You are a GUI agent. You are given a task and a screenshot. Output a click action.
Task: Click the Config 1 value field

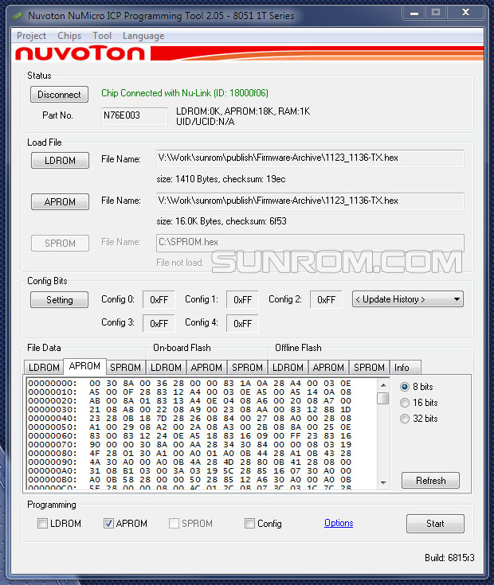coord(242,300)
